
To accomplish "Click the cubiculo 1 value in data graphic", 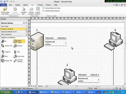I will tap(95, 75).
